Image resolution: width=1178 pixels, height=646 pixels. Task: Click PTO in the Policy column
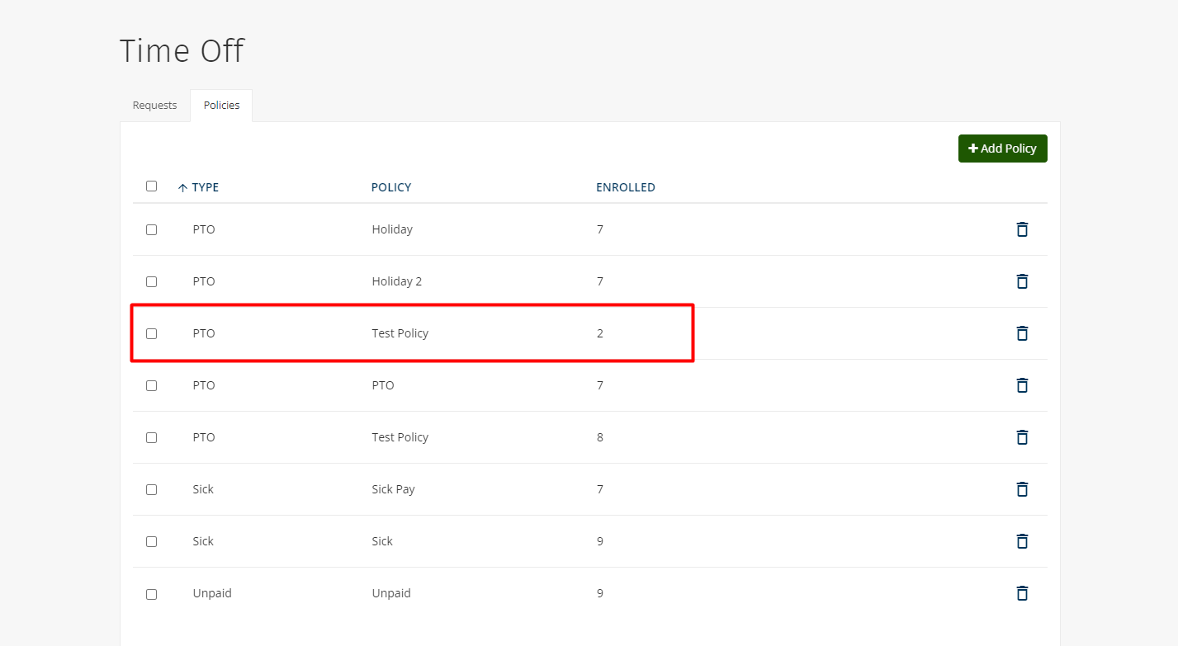coord(383,385)
